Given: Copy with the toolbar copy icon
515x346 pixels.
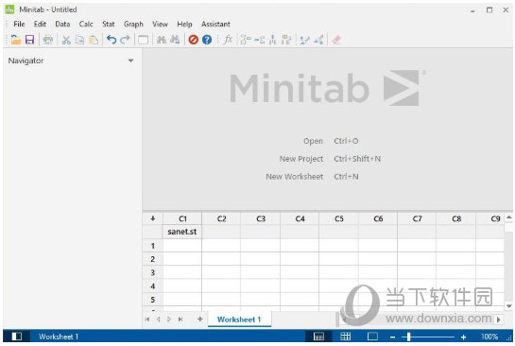Looking at the screenshot, I should click(x=79, y=40).
